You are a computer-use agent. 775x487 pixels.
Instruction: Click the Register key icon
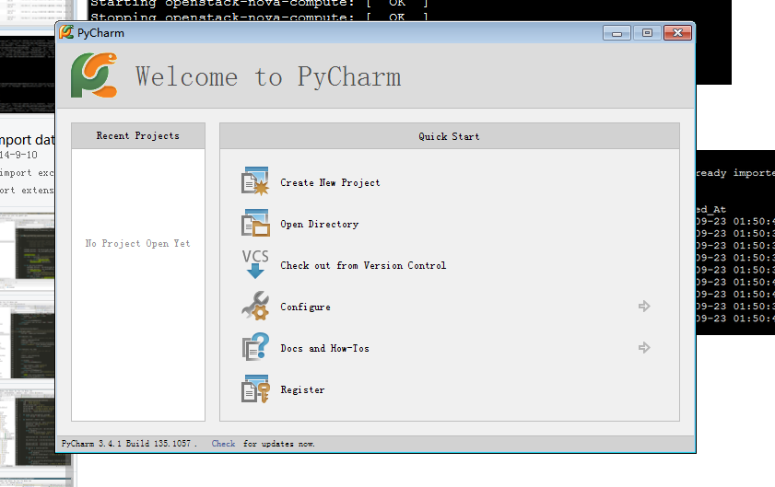pos(255,388)
